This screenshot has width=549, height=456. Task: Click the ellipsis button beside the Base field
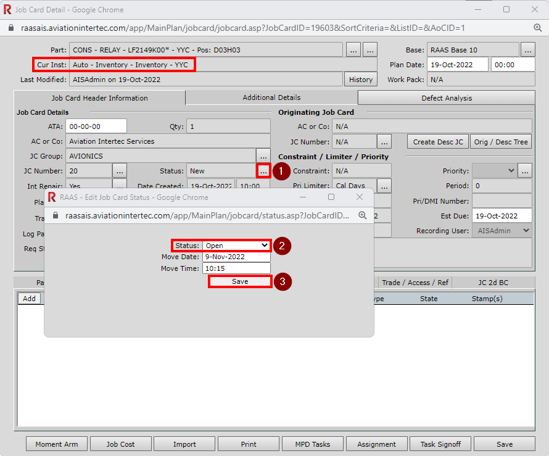(x=527, y=50)
